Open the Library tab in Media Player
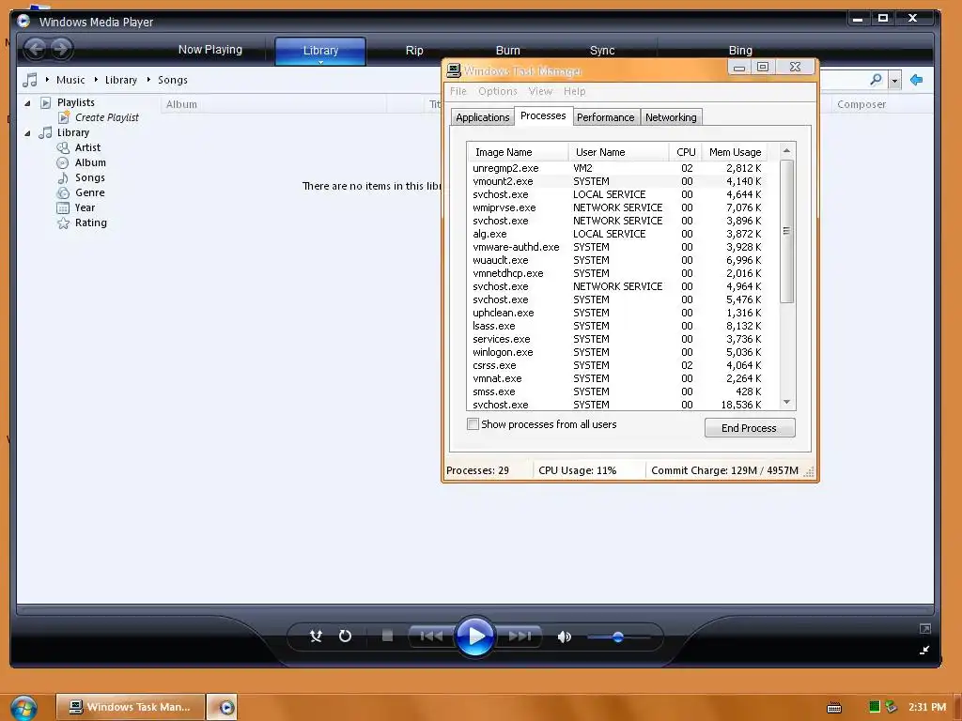 320,51
